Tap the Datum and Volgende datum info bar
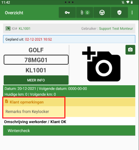Screen dimensions: 139x150 coord(69,91)
